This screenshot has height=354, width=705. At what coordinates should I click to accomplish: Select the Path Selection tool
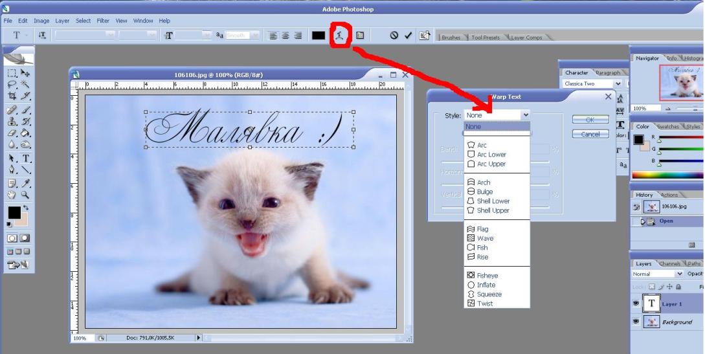click(12, 158)
